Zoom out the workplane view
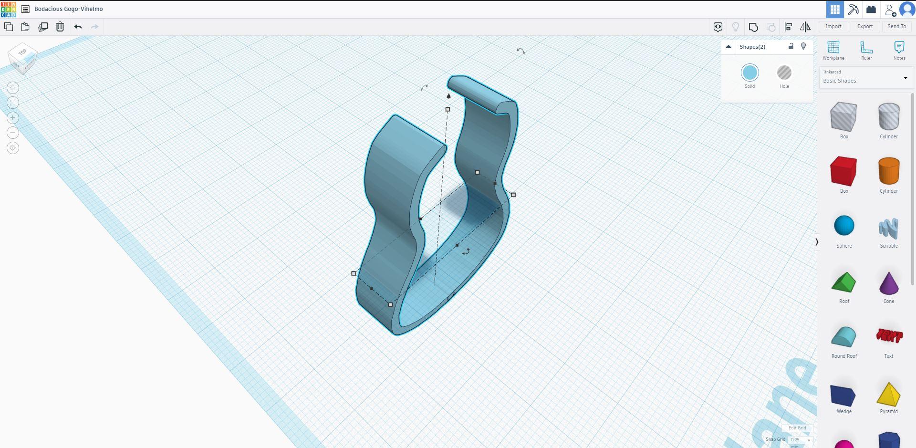This screenshot has height=448, width=916. [13, 133]
